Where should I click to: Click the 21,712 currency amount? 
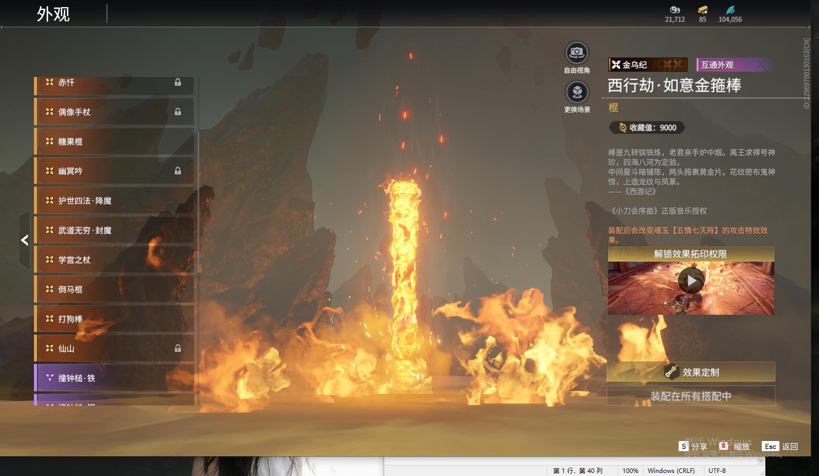[x=675, y=19]
